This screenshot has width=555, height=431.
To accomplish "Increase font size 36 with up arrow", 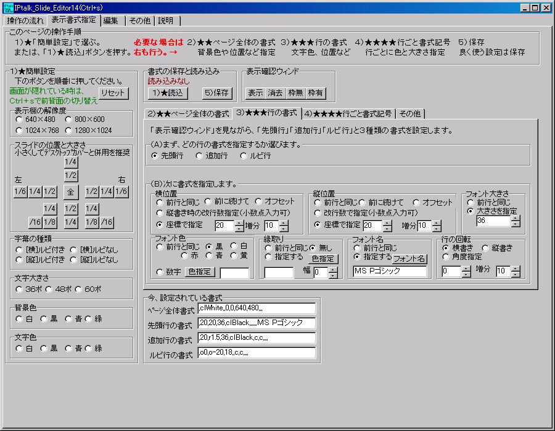I will point(516,219).
